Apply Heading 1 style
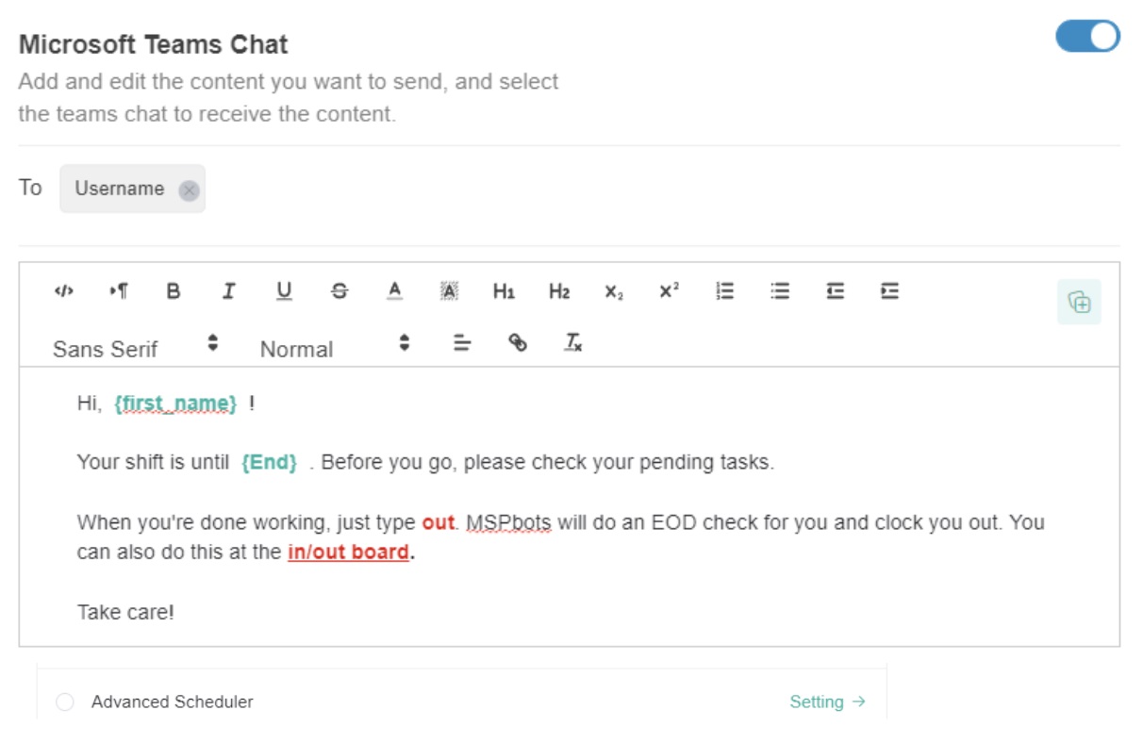The image size is (1143, 743). [504, 291]
